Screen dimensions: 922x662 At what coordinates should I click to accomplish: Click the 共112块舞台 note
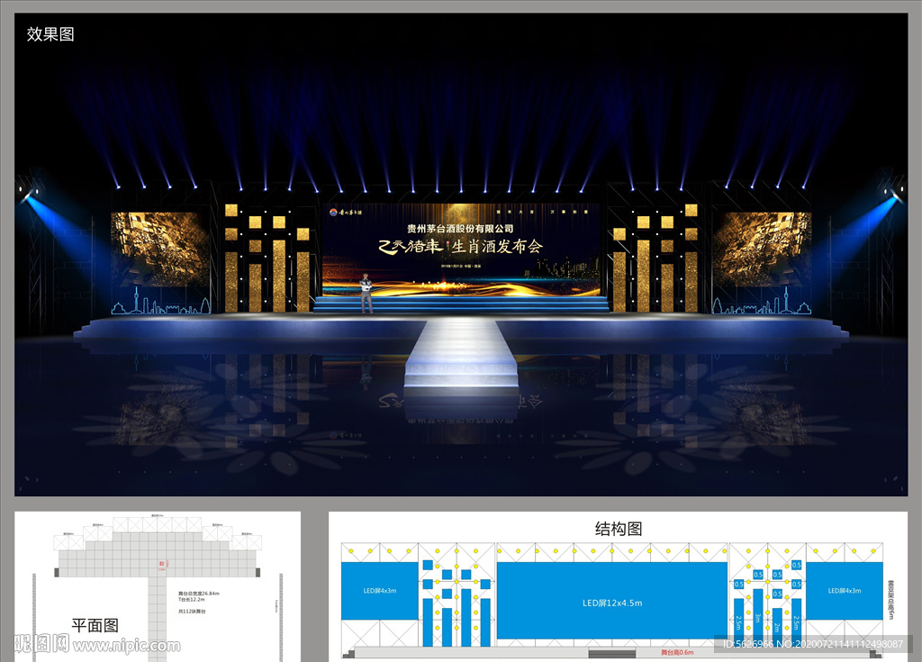tap(193, 612)
